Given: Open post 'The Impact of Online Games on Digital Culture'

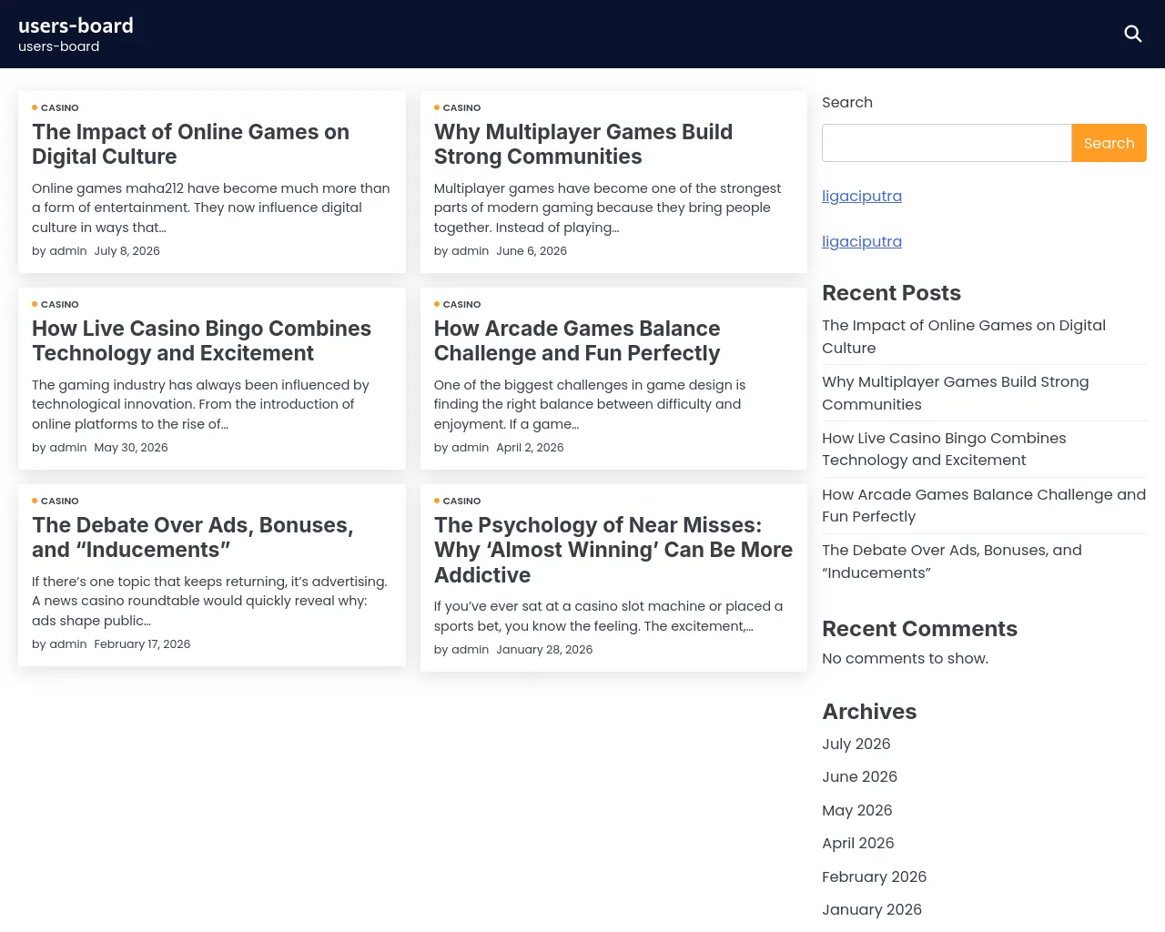Looking at the screenshot, I should [x=190, y=144].
